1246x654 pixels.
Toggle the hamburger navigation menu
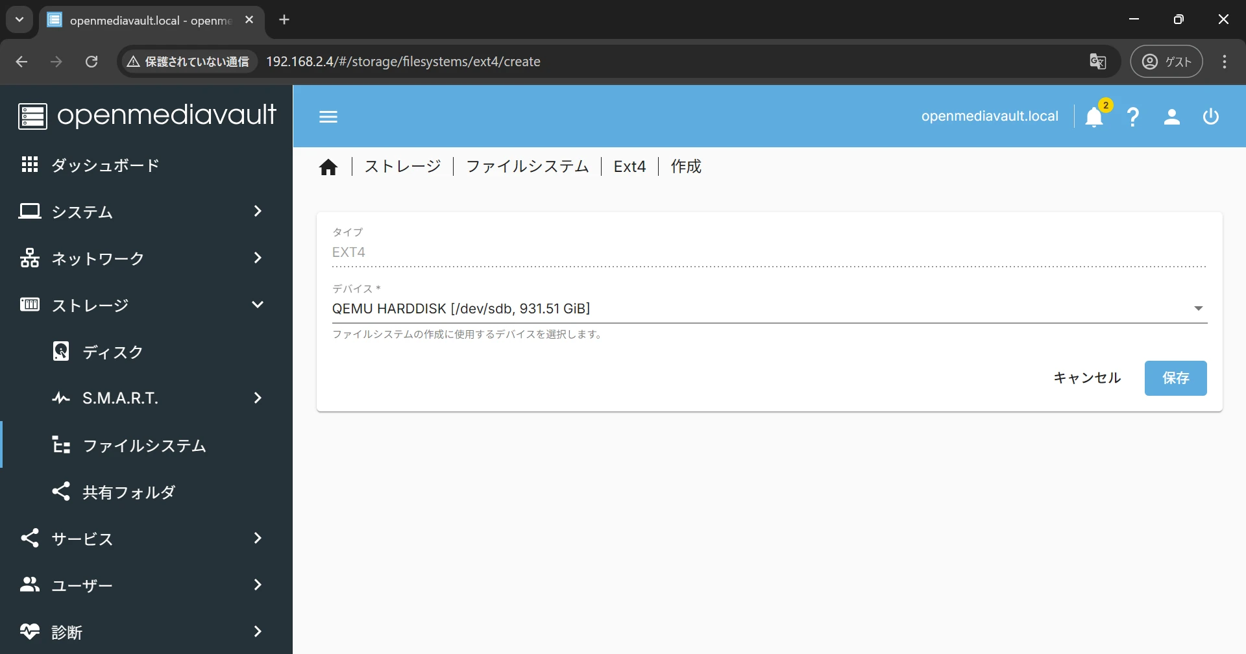coord(328,117)
